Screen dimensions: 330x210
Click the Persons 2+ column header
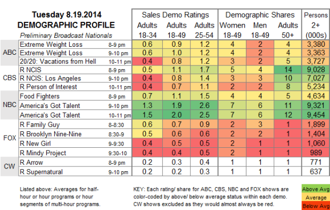click(316, 25)
